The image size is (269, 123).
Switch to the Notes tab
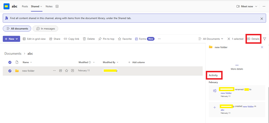(49, 6)
